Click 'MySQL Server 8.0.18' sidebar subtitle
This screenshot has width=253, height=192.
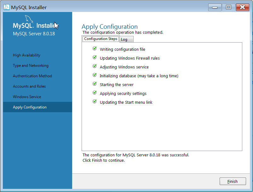click(34, 34)
